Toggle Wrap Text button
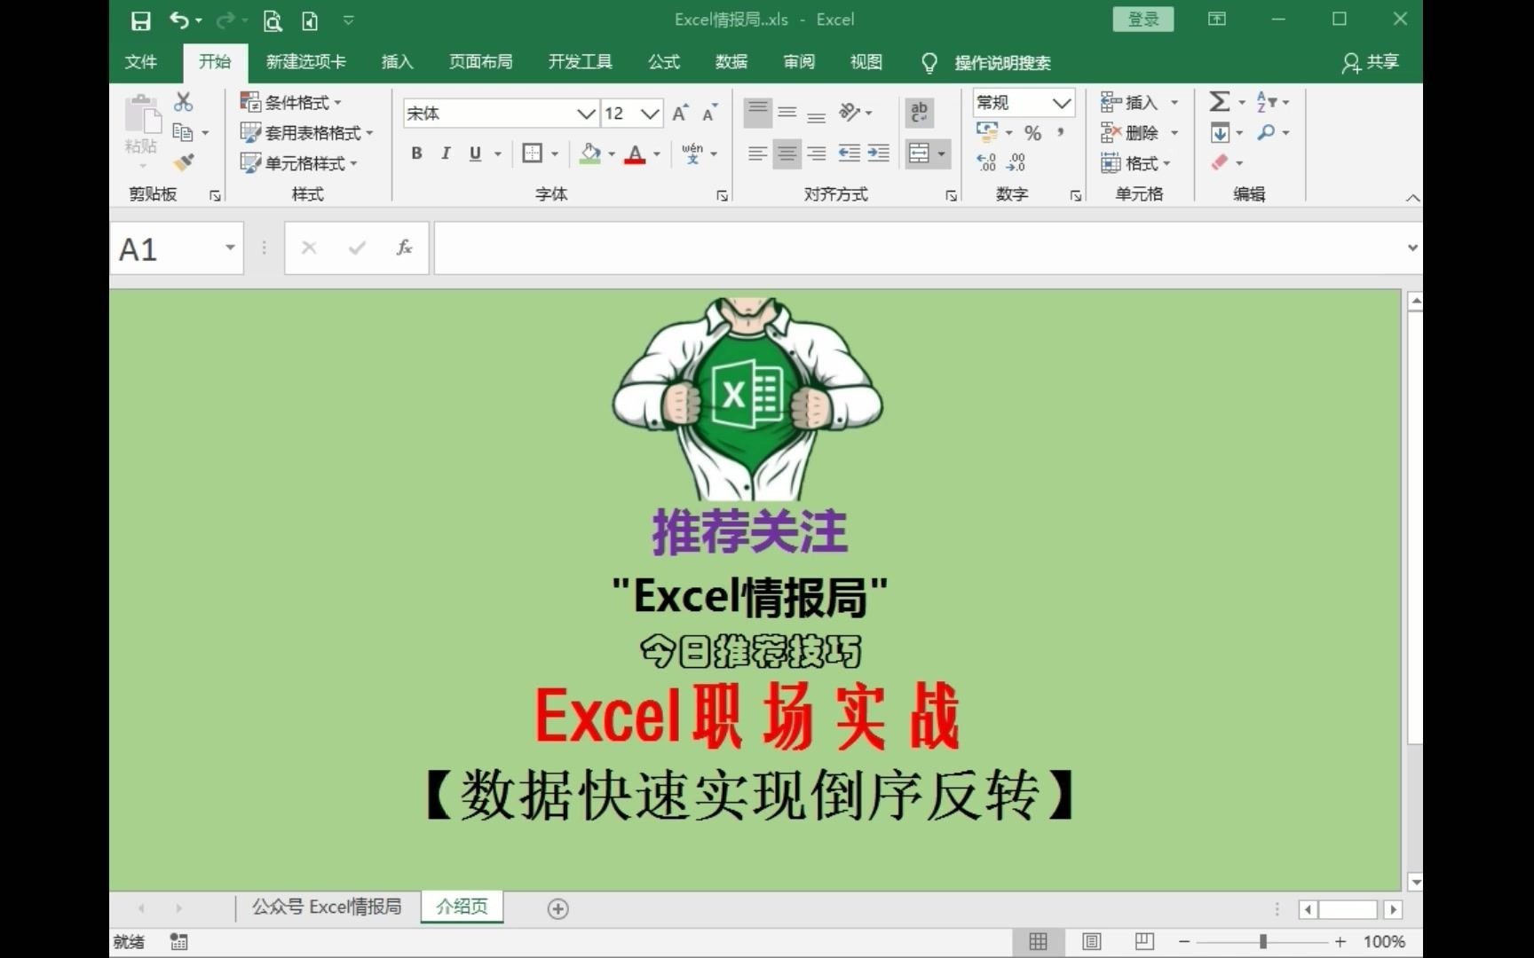 [919, 113]
